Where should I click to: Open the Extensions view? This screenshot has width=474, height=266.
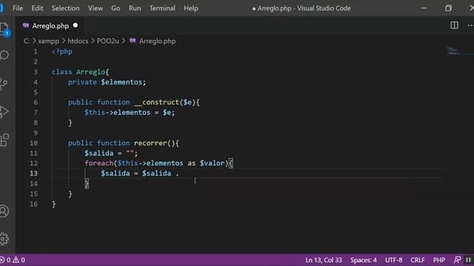click(4, 140)
